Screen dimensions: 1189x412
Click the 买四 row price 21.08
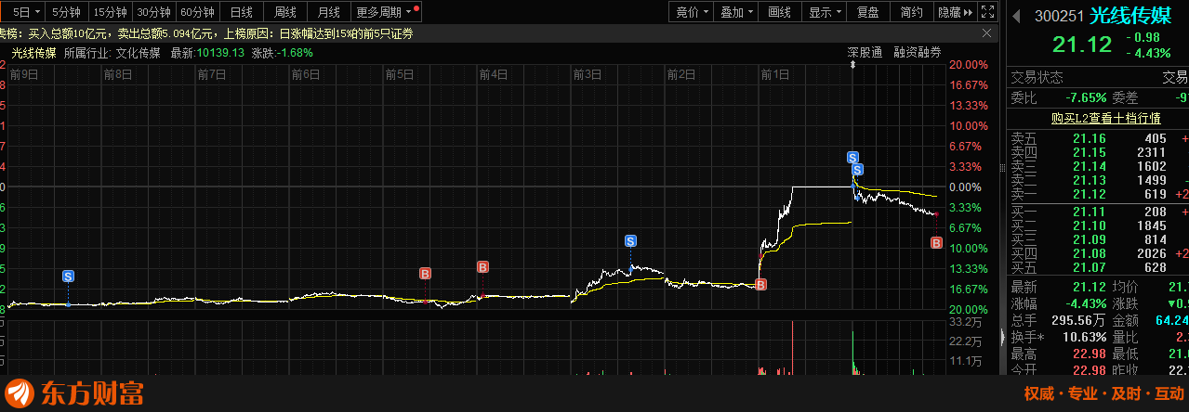[x=1090, y=253]
